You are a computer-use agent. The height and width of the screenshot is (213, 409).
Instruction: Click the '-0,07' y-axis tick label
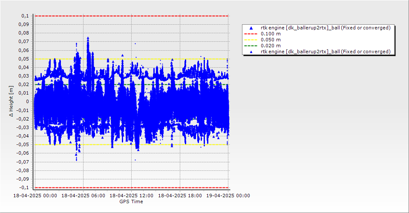23,162
